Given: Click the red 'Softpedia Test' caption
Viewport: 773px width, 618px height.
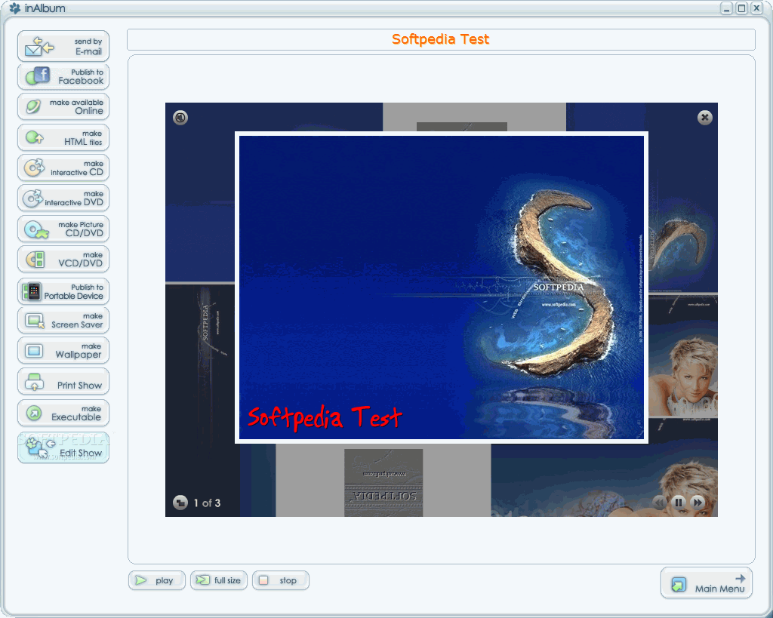Looking at the screenshot, I should coord(325,418).
